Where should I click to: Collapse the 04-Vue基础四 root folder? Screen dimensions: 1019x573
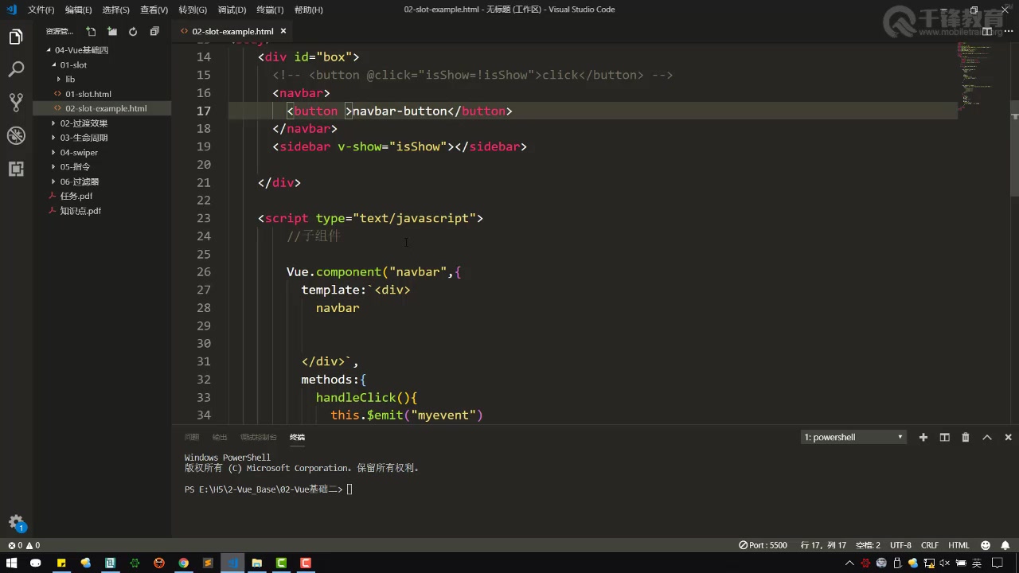click(x=49, y=50)
